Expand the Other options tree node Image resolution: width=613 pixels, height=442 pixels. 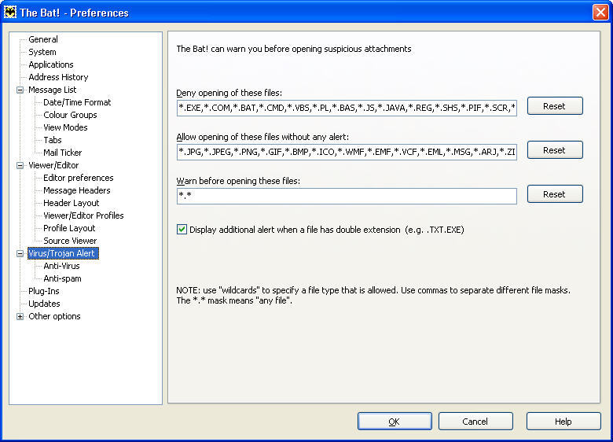point(20,316)
